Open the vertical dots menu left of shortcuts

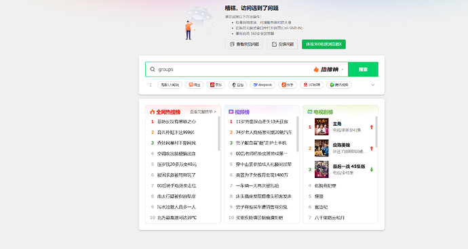[151, 85]
